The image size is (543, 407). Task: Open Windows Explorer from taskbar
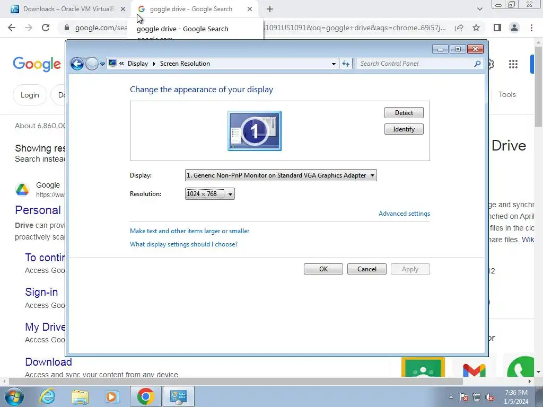[81, 396]
